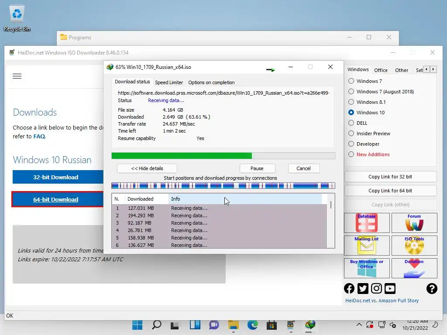This screenshot has width=447, height=335.
Task: Select Windows 7 (August 2018) option
Action: tap(381, 92)
